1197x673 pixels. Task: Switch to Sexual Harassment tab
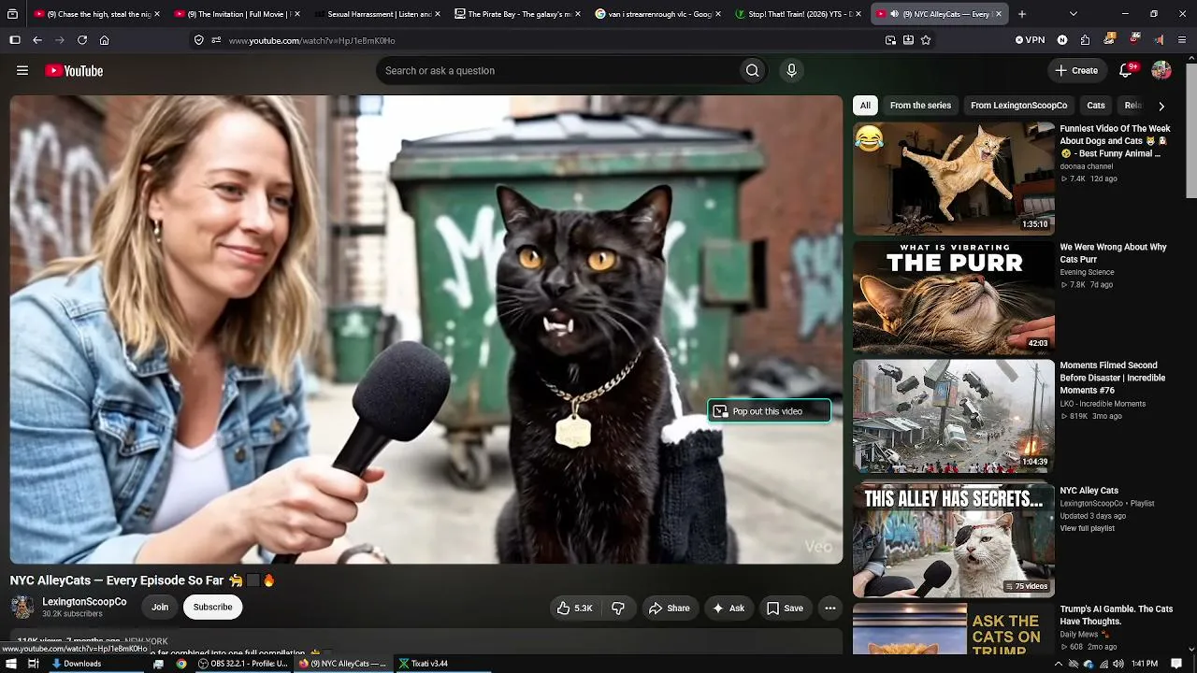[x=377, y=14]
